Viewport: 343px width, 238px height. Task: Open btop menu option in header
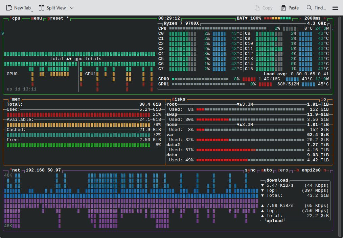[37, 18]
